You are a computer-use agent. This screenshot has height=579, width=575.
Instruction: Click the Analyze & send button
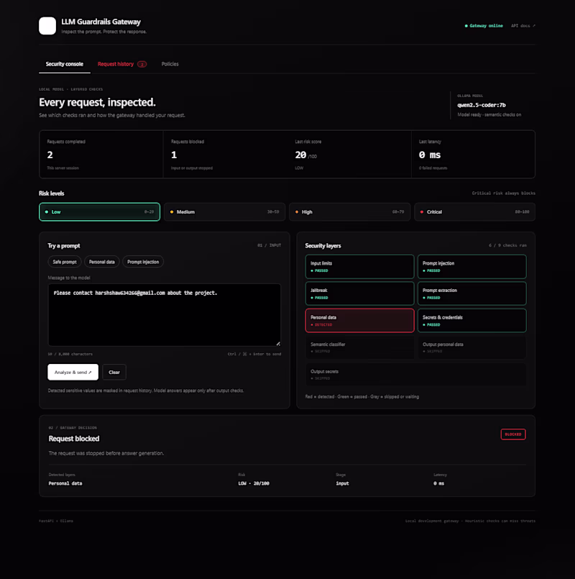(x=73, y=373)
